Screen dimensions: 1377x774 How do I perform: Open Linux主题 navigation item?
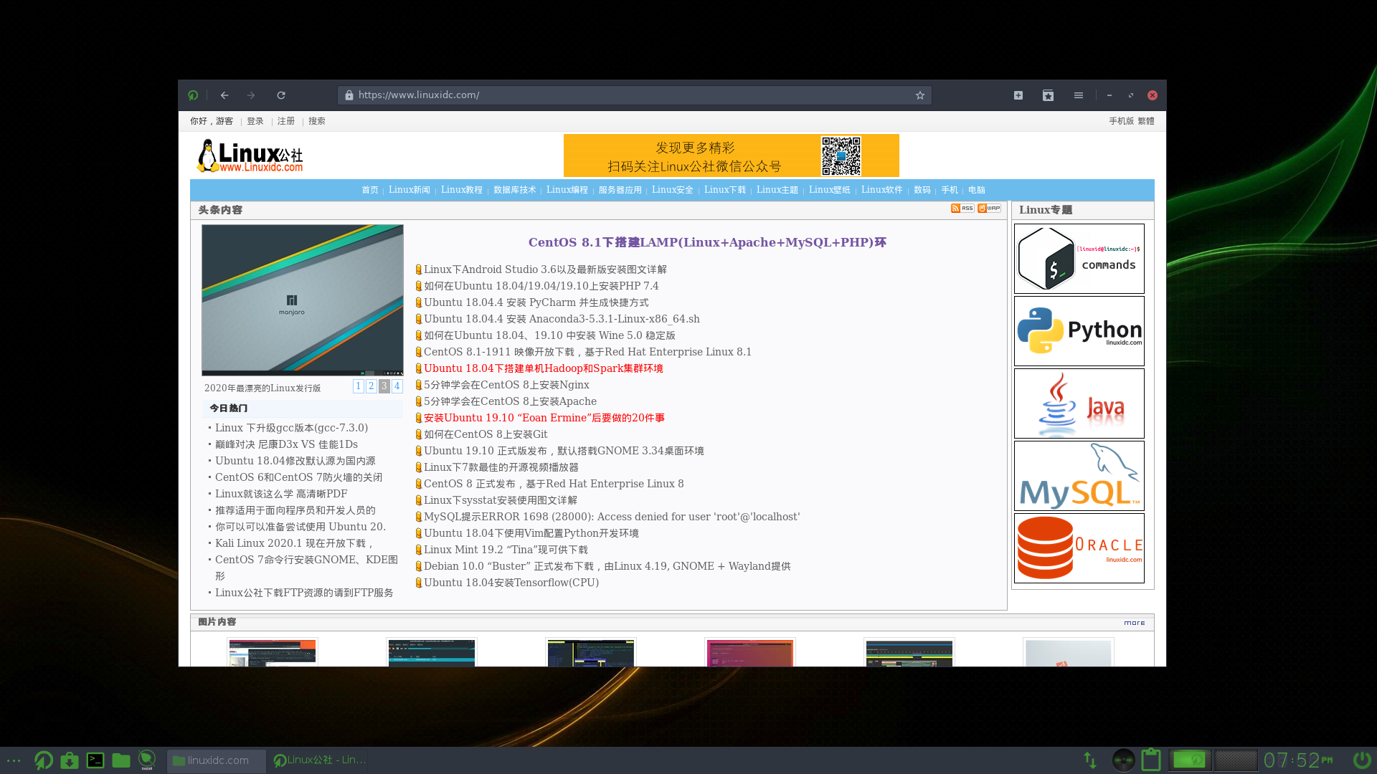777,190
